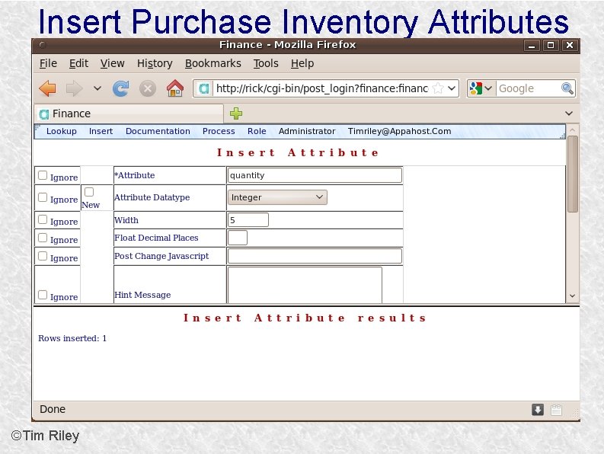Open the Lookup page menu
Viewport: 604px width, 454px height.
[62, 131]
